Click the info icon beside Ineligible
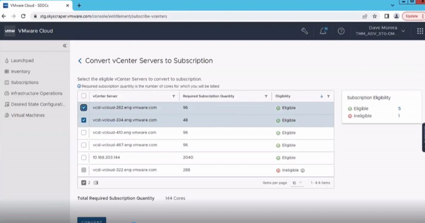 pos(302,170)
